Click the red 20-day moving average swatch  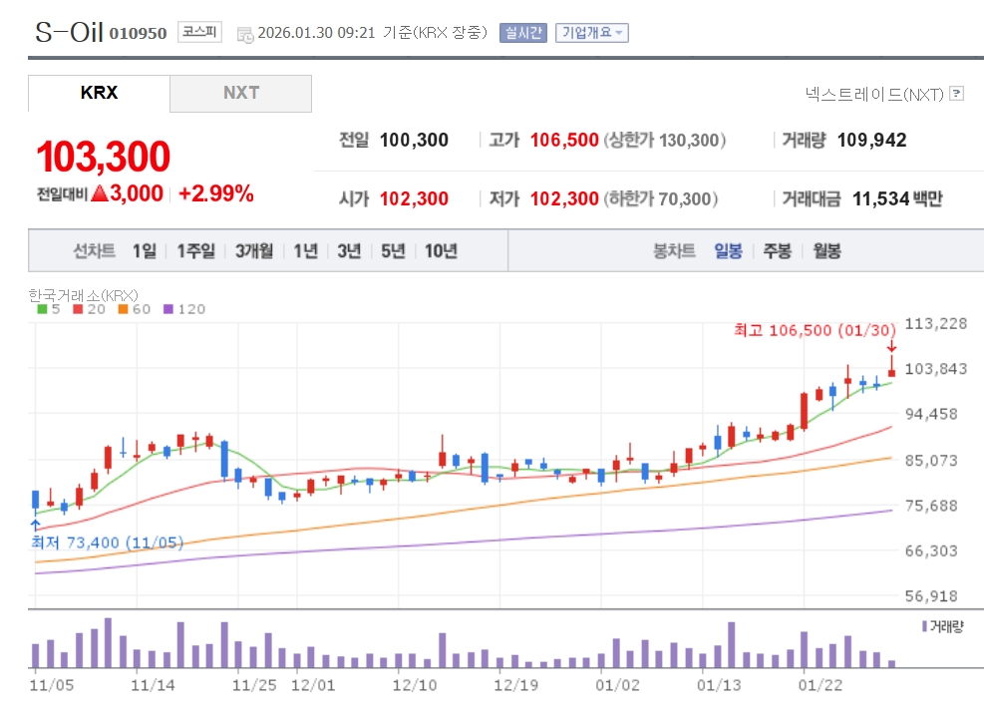[x=78, y=309]
